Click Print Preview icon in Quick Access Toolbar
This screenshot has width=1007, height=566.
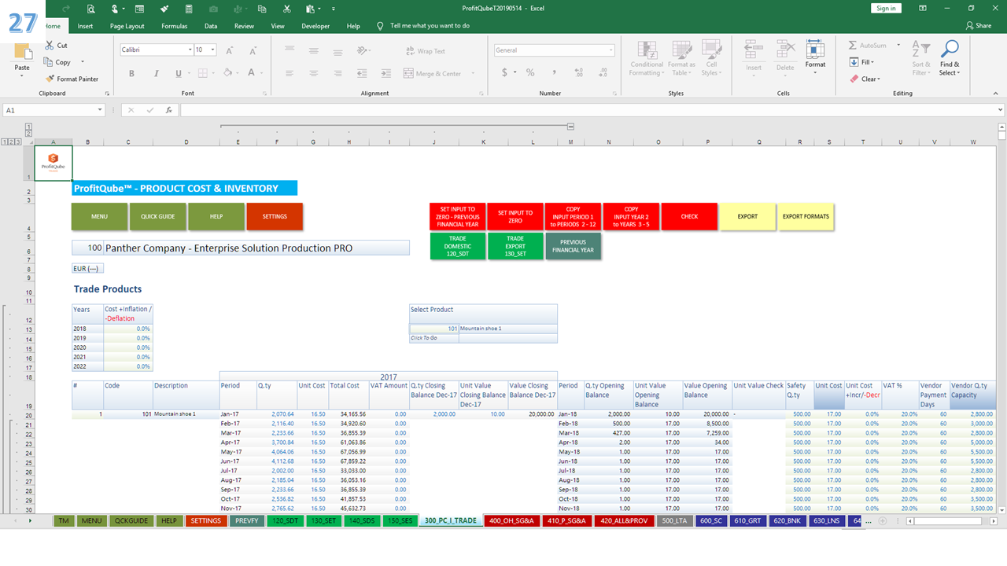tap(90, 9)
